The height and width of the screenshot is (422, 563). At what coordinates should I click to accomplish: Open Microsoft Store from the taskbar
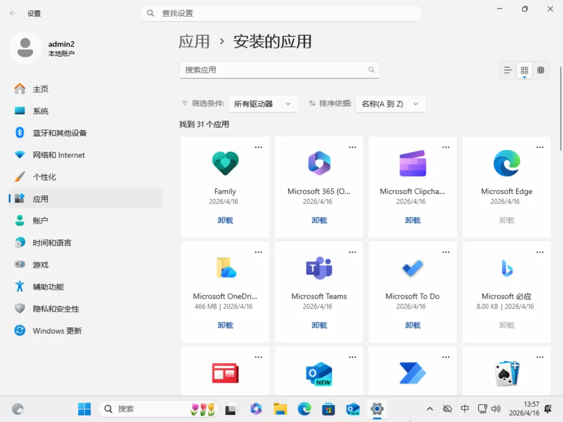point(328,409)
